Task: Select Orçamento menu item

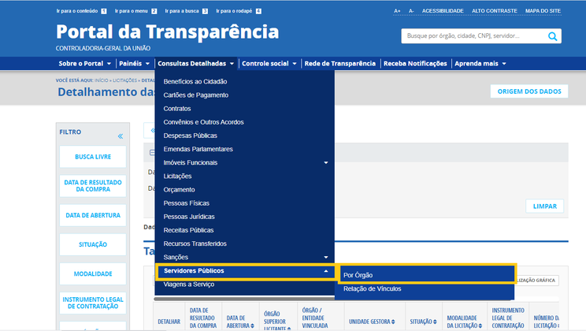Action: click(x=179, y=190)
